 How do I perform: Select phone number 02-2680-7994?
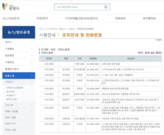93,124
